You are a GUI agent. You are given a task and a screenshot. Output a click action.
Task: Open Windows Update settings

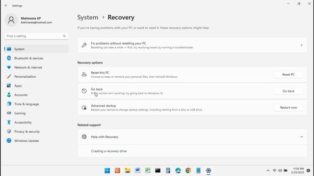[x=36, y=141]
